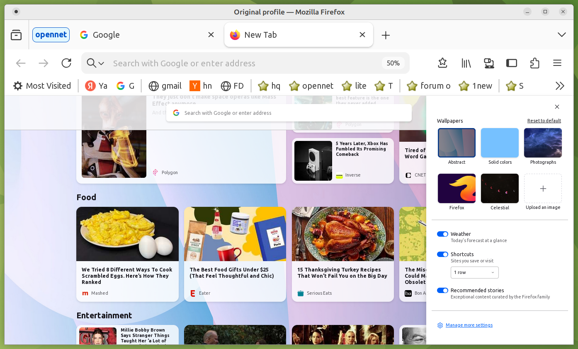
Task: Click the 50% zoom indicator
Action: tap(393, 63)
